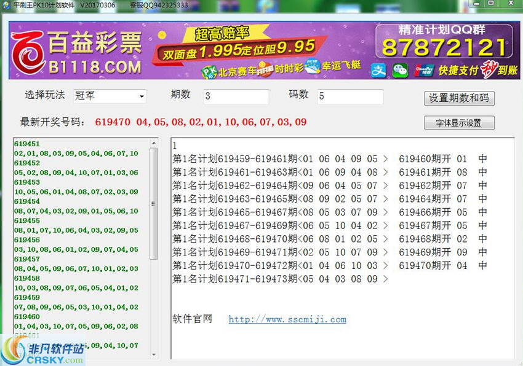Select issue 619452 in left list
The width and height of the screenshot is (523, 366).
click(x=26, y=163)
